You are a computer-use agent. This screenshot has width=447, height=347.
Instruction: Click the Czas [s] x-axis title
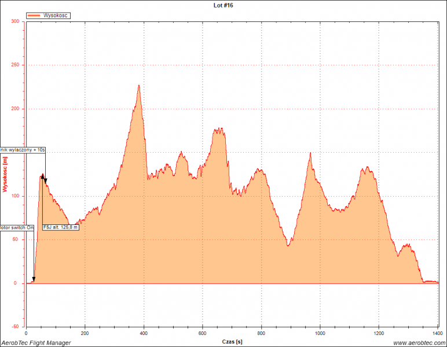tap(232, 342)
